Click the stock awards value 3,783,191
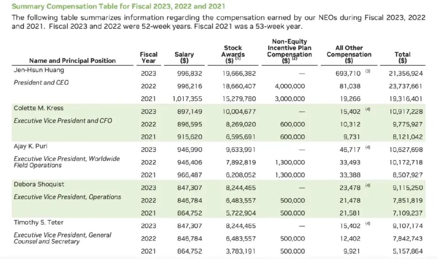This screenshot has height=259, width=437. click(241, 251)
